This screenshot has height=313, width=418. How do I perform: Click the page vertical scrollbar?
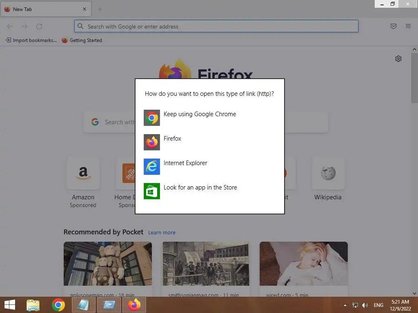(414, 78)
